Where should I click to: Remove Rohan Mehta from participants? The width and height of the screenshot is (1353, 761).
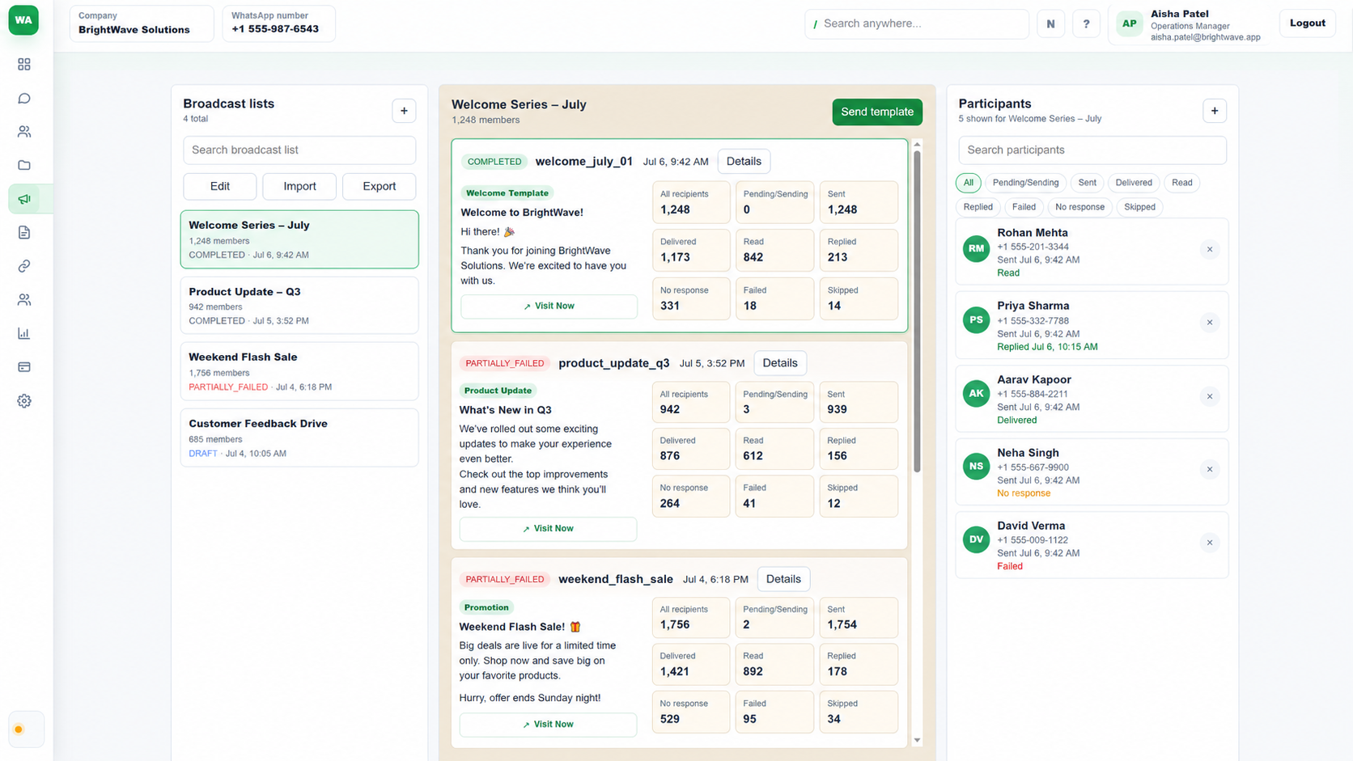[1210, 249]
